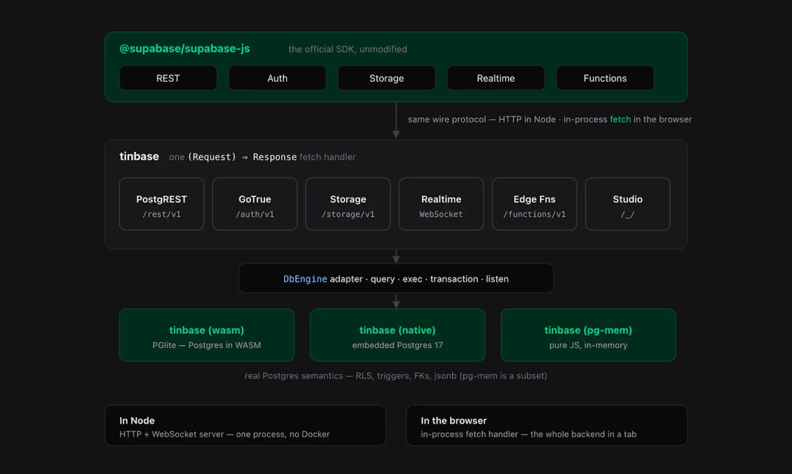Select the Edge Fns /functions/v1 card
Viewport: 792px width, 474px height.
(x=534, y=204)
